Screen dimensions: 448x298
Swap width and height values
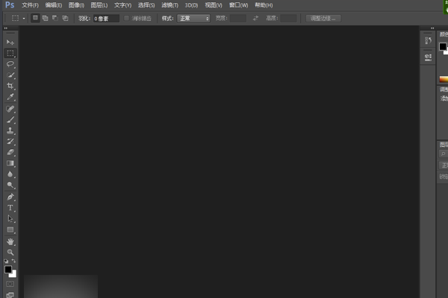click(255, 18)
